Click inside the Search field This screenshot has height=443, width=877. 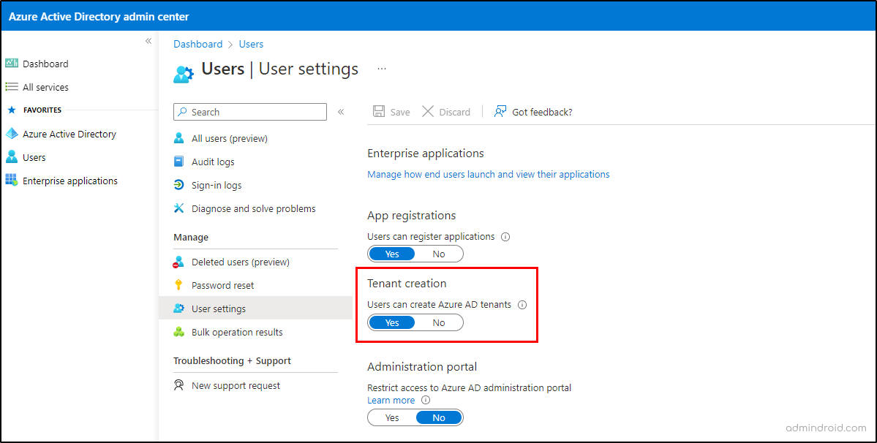(x=249, y=111)
